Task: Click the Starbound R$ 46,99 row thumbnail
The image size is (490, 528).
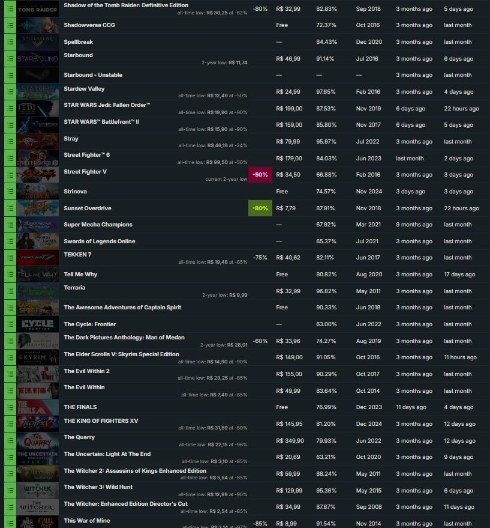Action: (38, 59)
